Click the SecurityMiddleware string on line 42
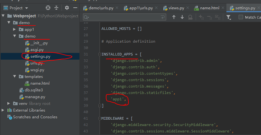This screenshot has height=135, width=261. (163, 125)
